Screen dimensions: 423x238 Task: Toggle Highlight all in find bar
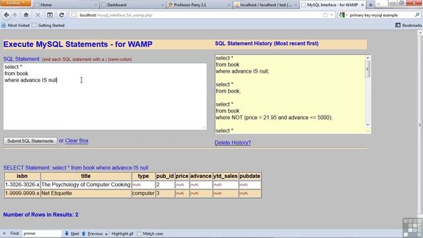point(119,233)
